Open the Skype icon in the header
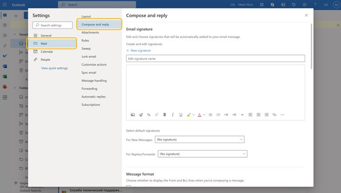This screenshot has width=341, height=193. [x=272, y=5]
